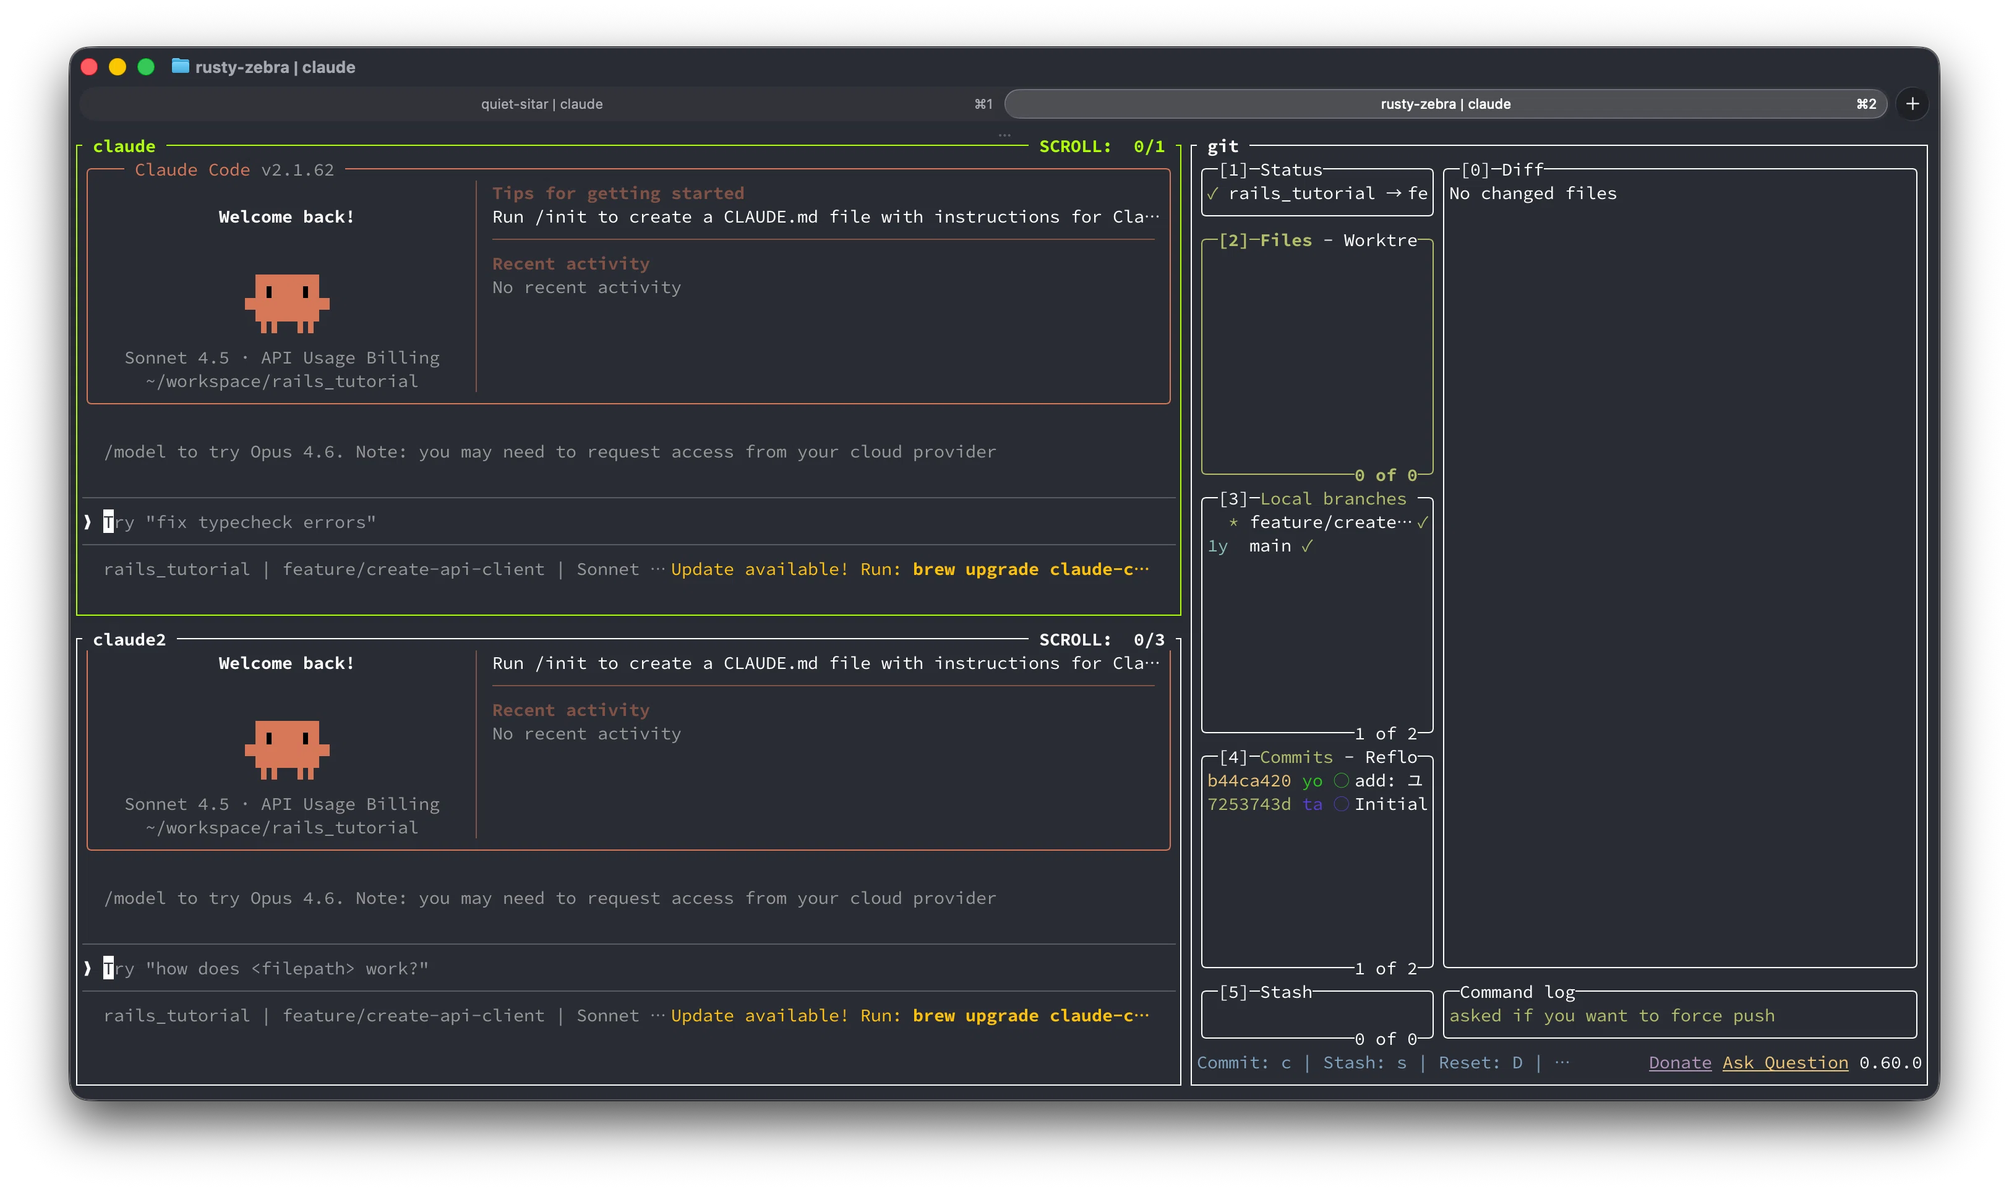Focus the [3] Local branches panel title
Image resolution: width=2009 pixels, height=1192 pixels.
[x=1313, y=499]
